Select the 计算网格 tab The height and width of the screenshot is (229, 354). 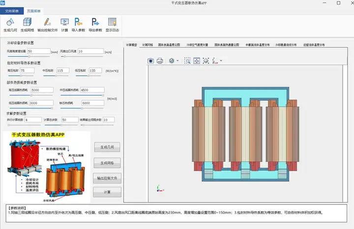click(x=147, y=45)
